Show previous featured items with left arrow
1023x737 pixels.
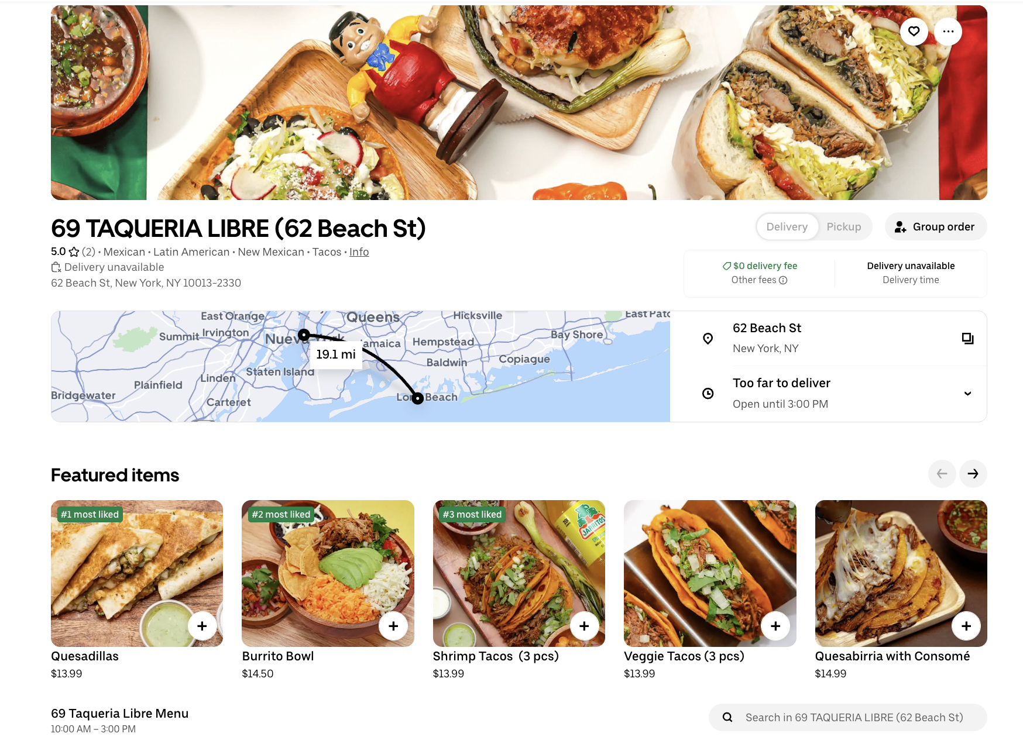[942, 474]
